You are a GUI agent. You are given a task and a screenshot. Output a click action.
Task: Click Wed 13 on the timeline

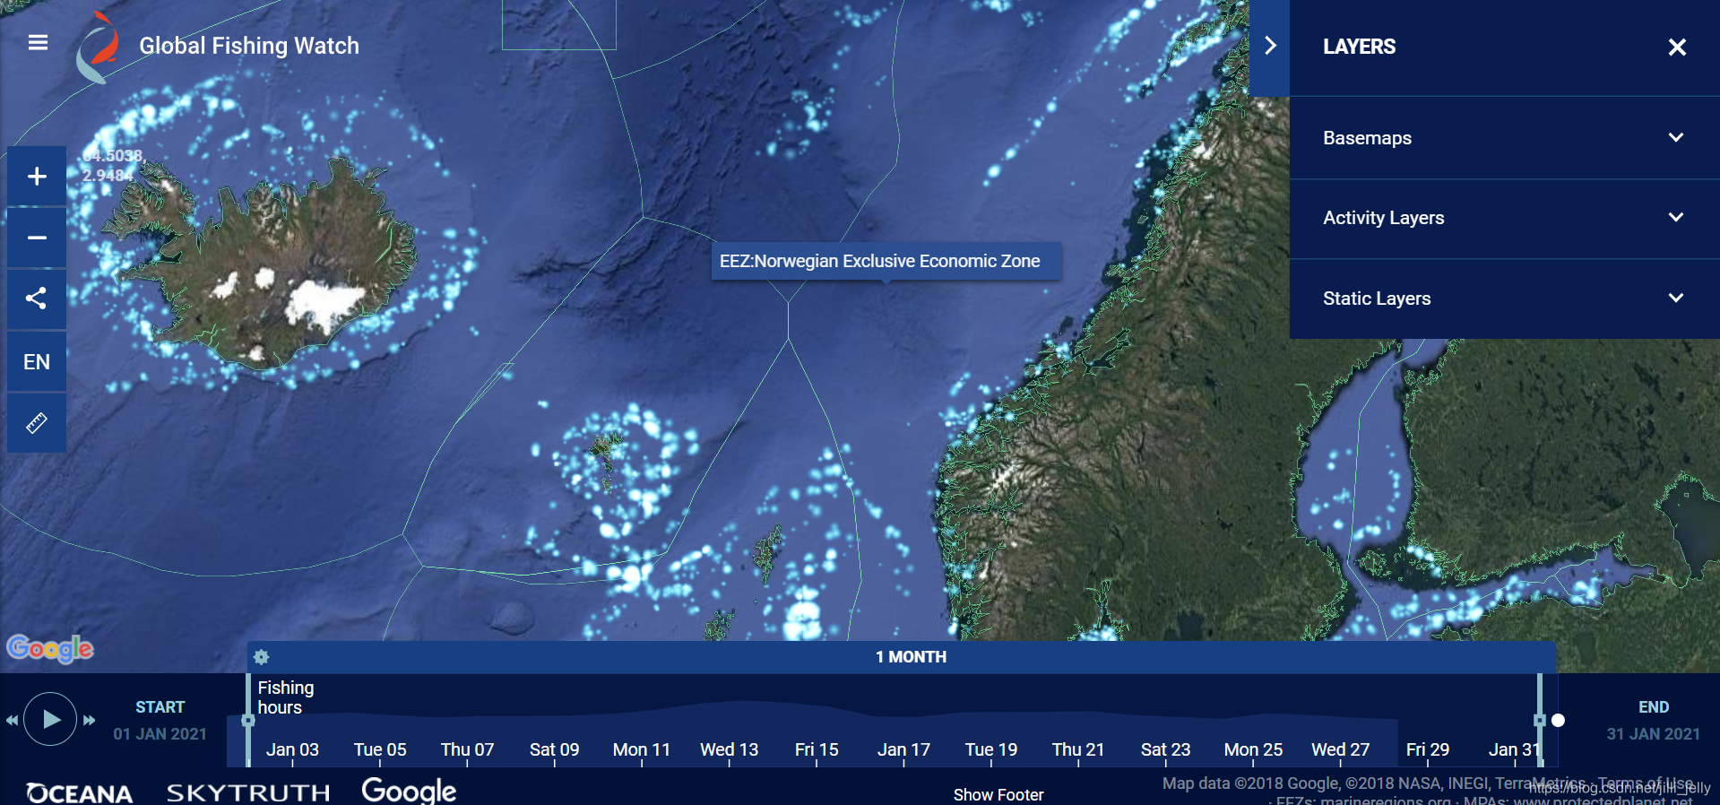[729, 749]
